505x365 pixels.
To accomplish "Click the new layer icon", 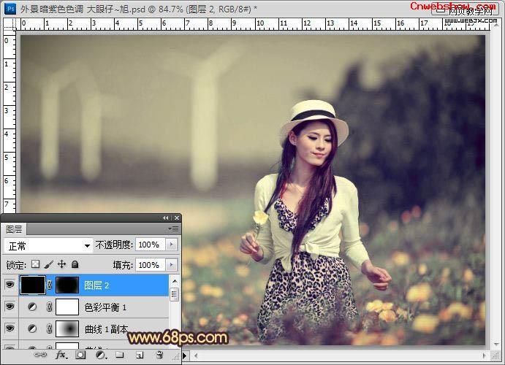I will [139, 355].
